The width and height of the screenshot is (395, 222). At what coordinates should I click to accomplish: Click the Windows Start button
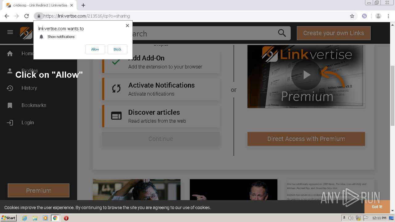point(8,218)
